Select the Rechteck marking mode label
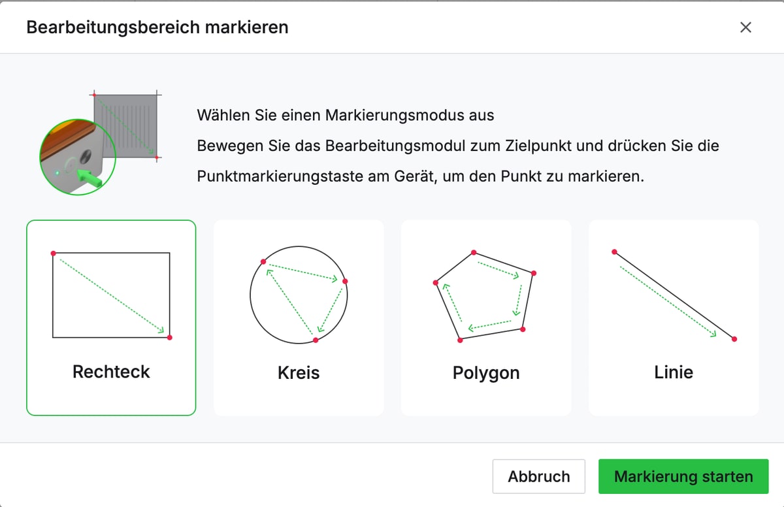This screenshot has width=784, height=507. 111,372
